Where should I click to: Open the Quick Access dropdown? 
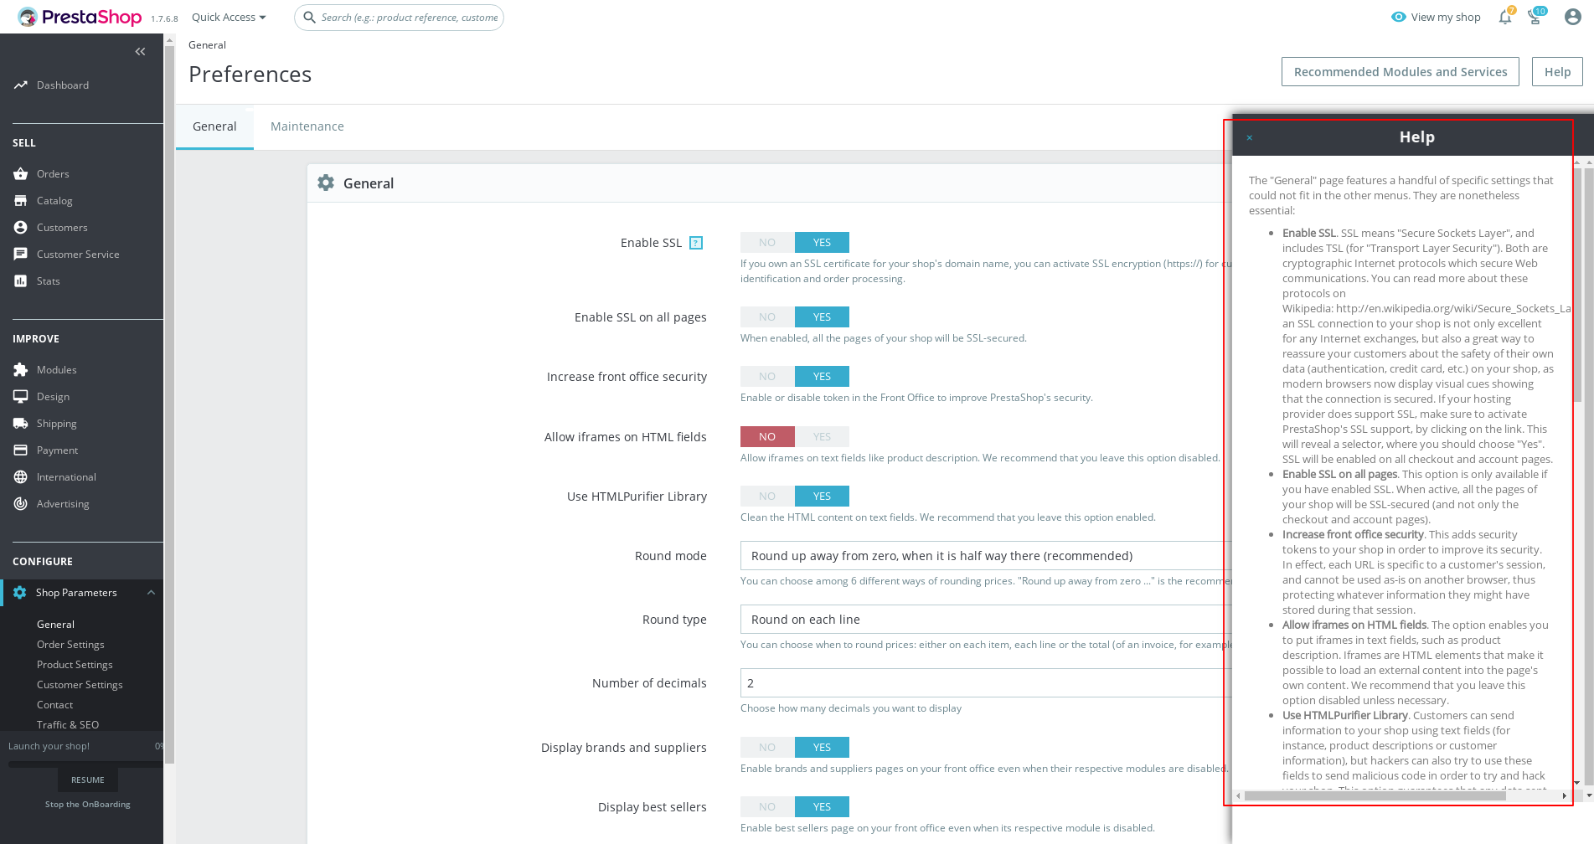(x=229, y=17)
